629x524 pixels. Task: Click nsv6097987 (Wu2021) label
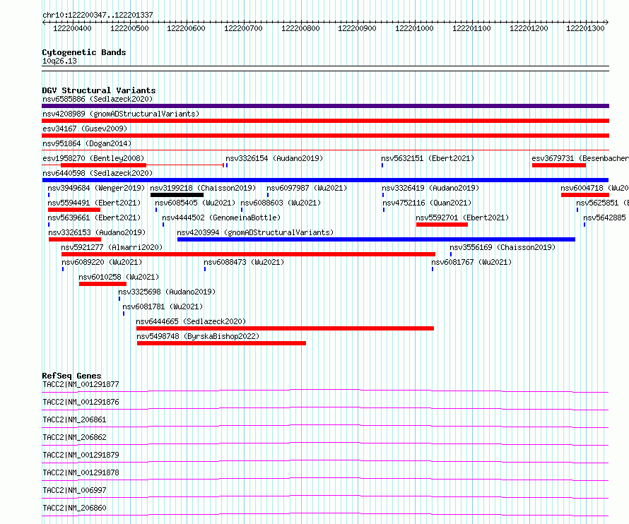tap(307, 188)
